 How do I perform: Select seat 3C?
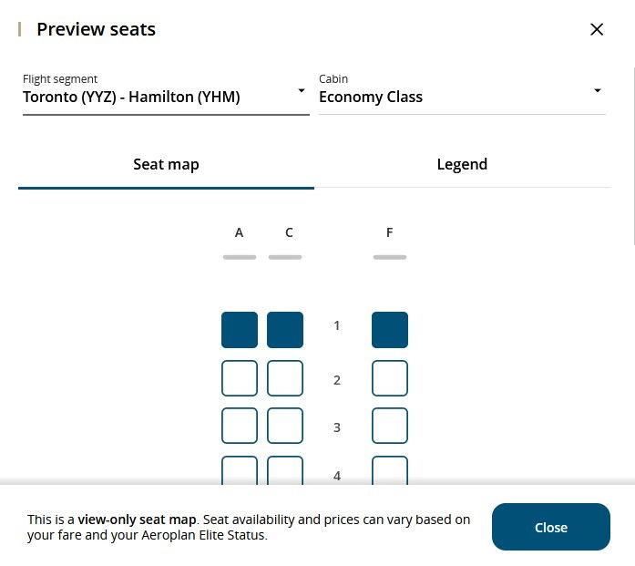[x=285, y=426]
